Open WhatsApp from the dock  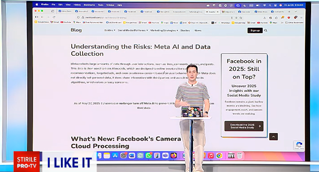click(x=149, y=156)
